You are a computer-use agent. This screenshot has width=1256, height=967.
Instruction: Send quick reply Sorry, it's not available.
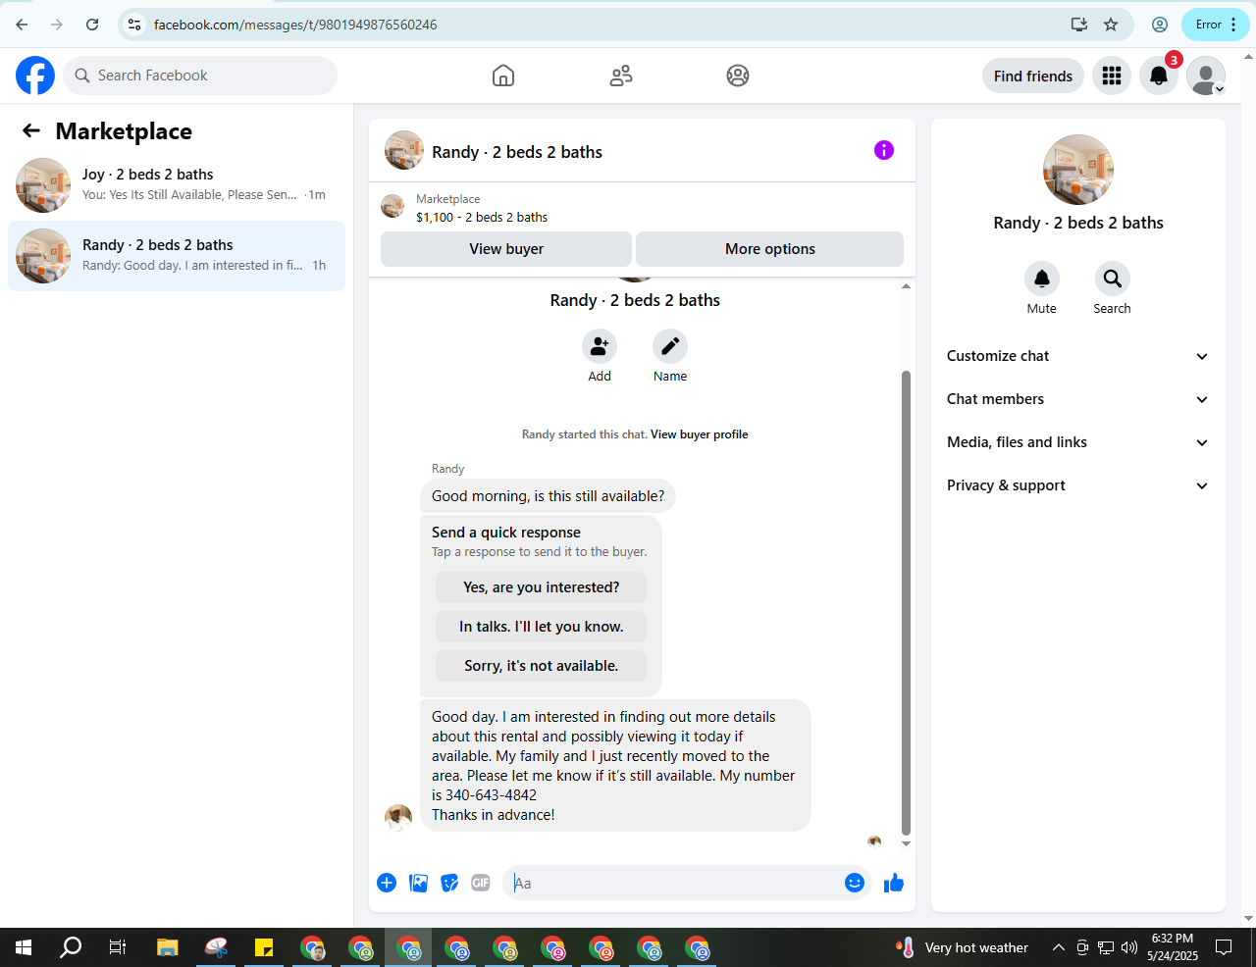pos(542,666)
